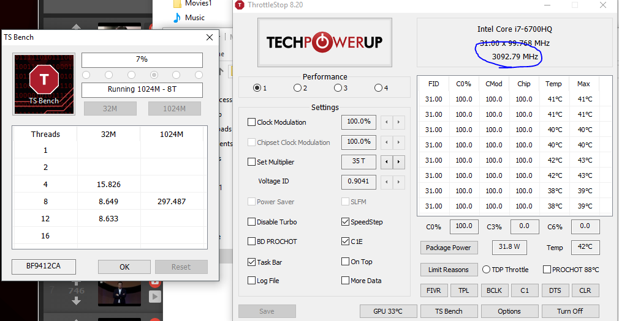Viewport: 619px width, 321px height.
Task: Open the FIVR settings
Action: (434, 290)
